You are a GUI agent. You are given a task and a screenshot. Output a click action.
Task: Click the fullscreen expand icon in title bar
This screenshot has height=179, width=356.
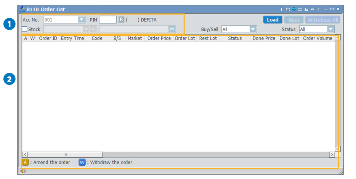[300, 9]
